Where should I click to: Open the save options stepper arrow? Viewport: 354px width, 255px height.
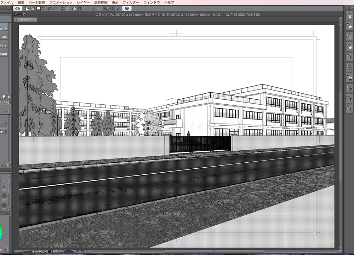click(43, 8)
